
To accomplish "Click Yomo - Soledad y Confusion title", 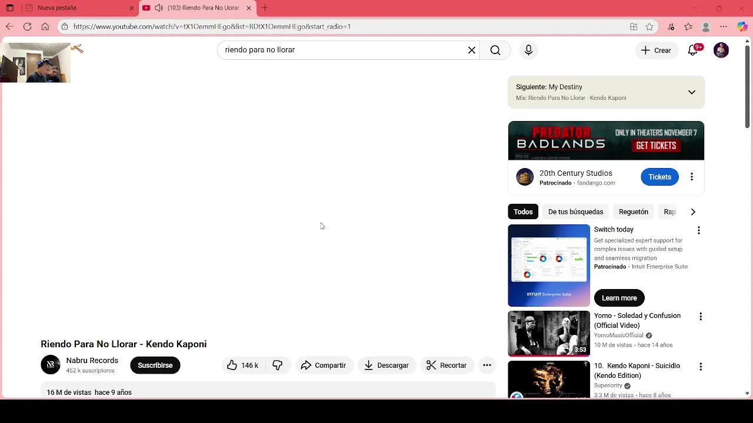I will click(637, 321).
